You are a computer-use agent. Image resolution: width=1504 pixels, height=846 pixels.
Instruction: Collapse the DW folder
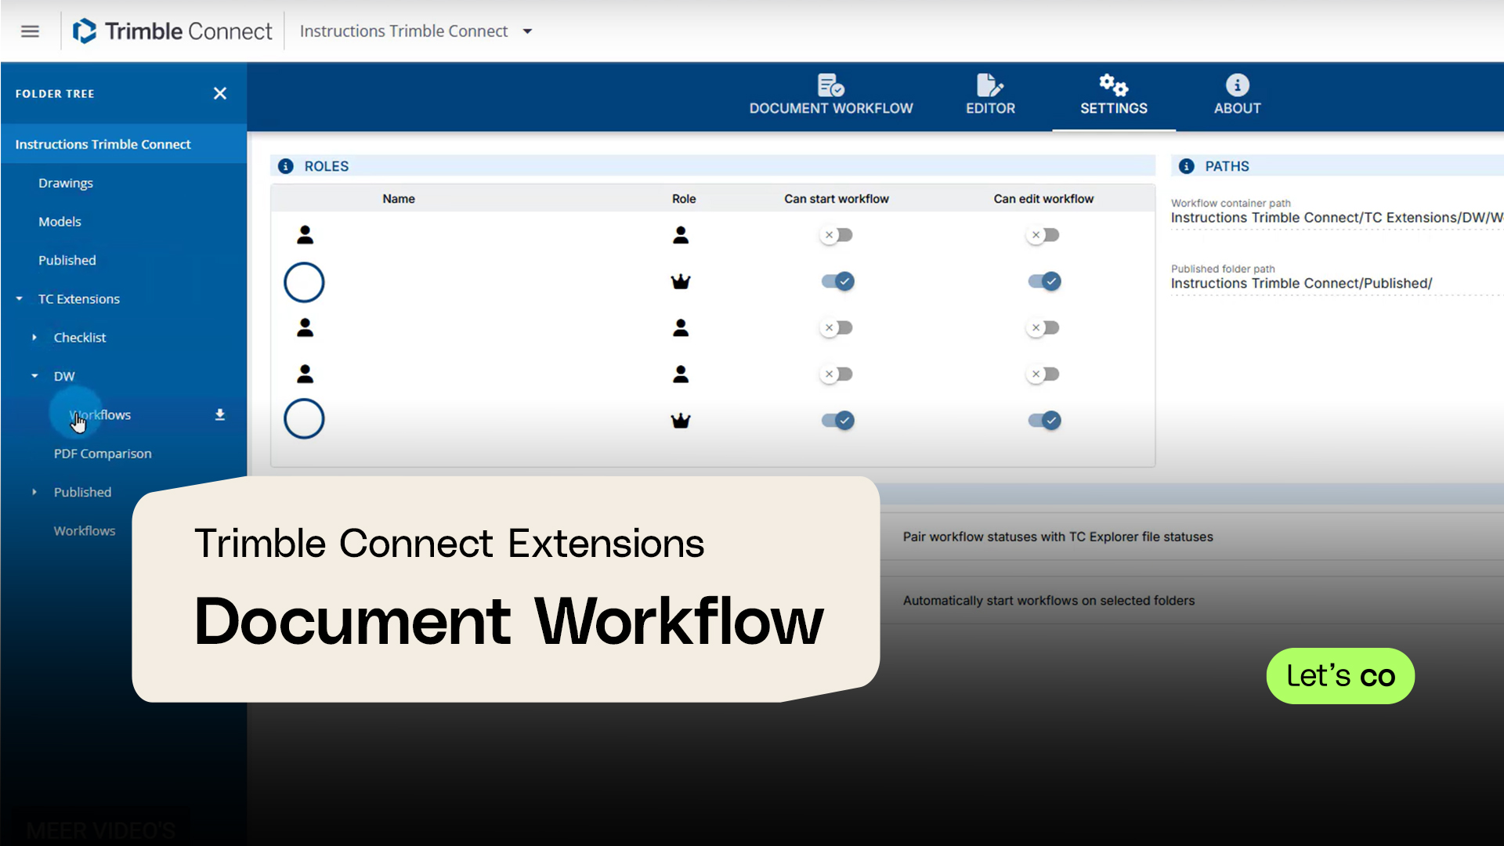pyautogui.click(x=34, y=376)
